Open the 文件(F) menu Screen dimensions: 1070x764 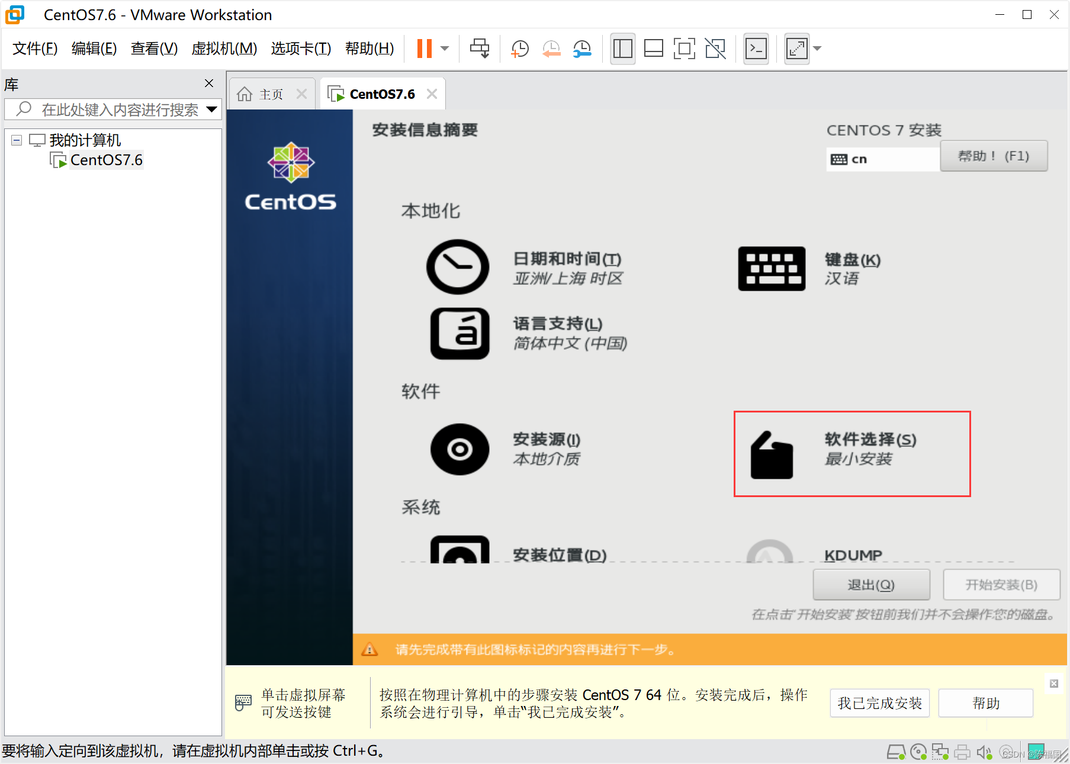tap(35, 49)
